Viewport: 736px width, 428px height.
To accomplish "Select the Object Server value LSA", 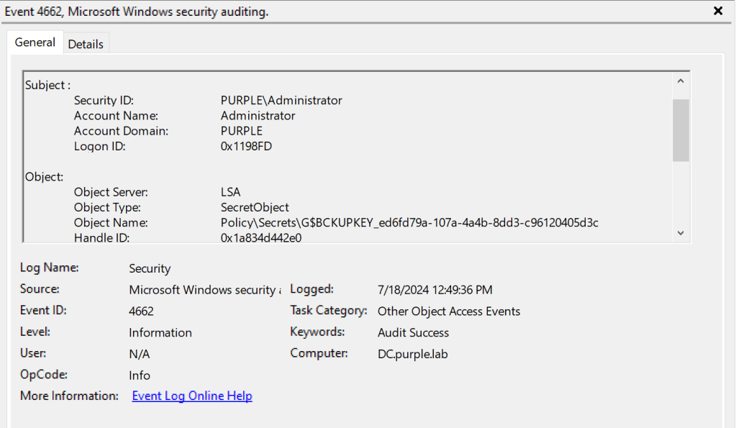I will pyautogui.click(x=230, y=191).
